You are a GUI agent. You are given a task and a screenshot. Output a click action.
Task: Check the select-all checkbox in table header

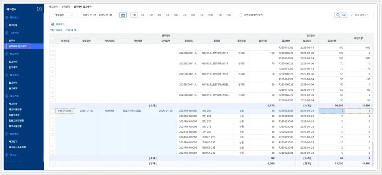point(53,38)
